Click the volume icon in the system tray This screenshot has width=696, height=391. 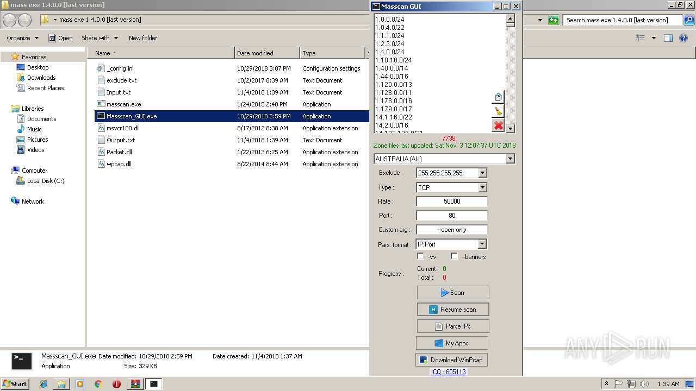[x=644, y=384]
